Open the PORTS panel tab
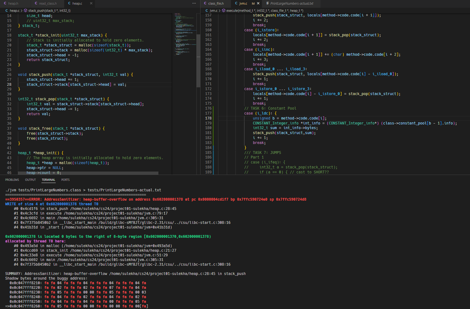The height and width of the screenshot is (309, 470). (65, 180)
